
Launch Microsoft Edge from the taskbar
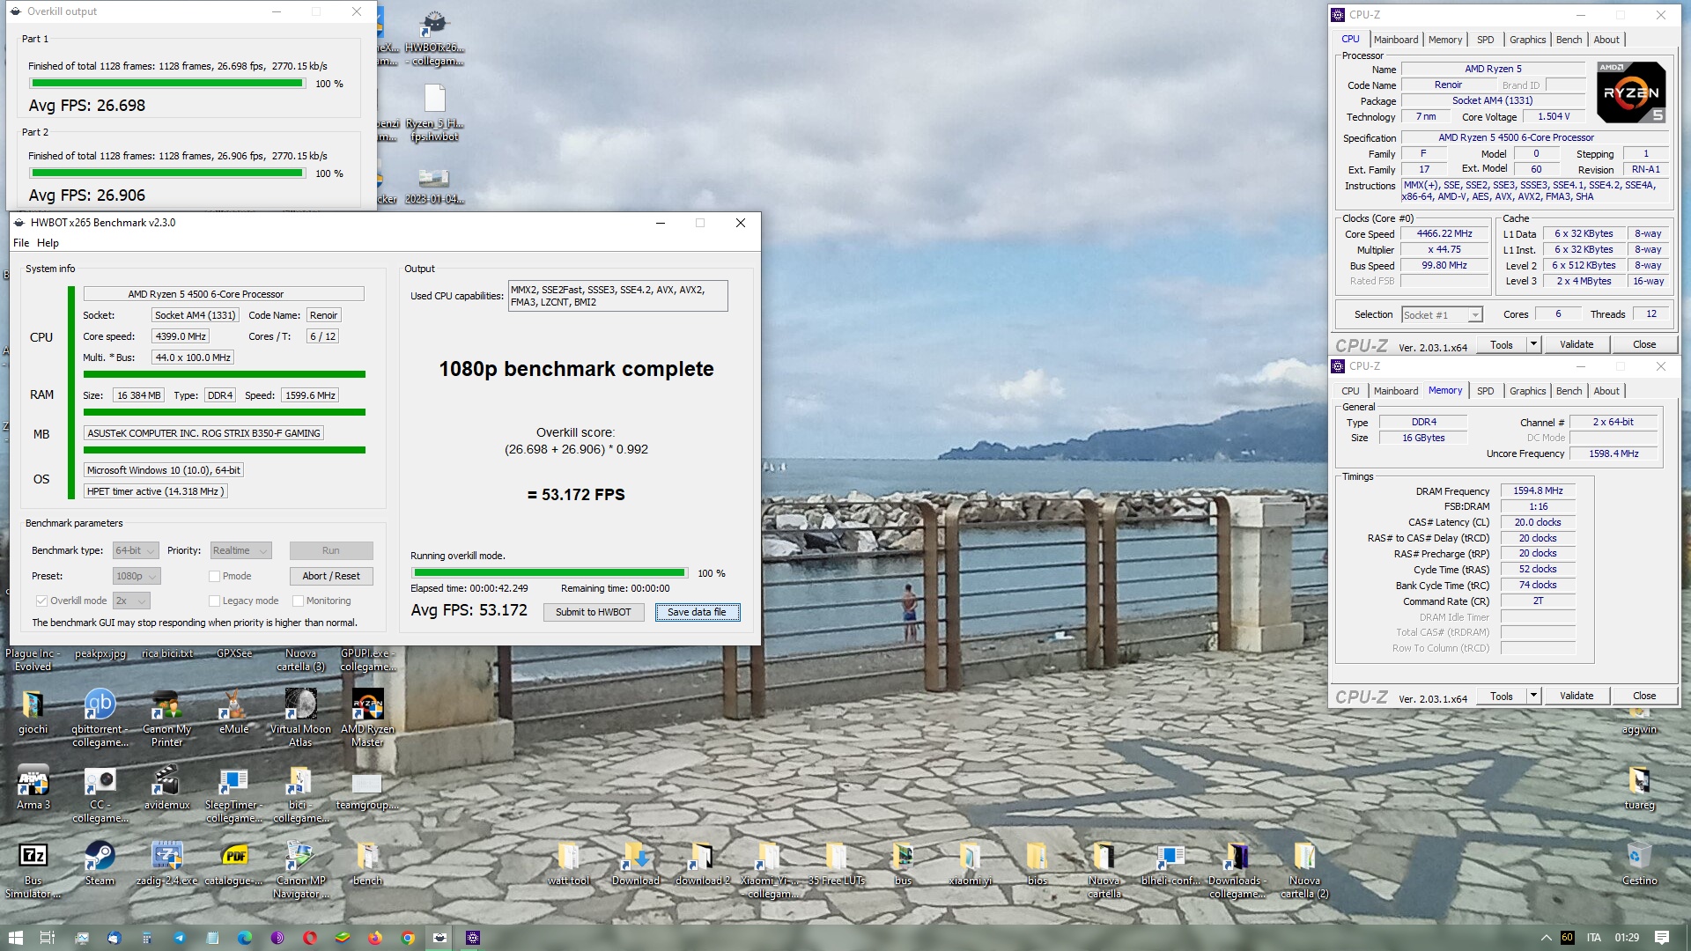pyautogui.click(x=245, y=938)
